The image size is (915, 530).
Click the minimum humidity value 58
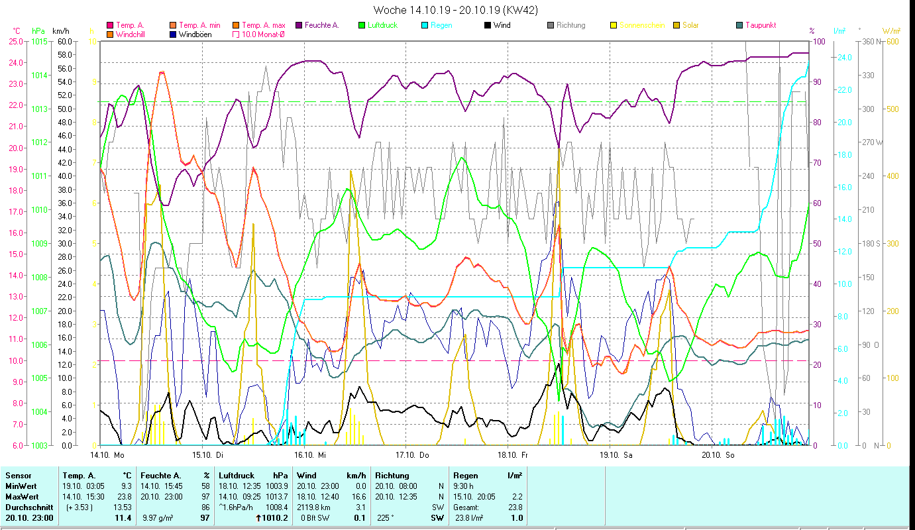pyautogui.click(x=205, y=486)
